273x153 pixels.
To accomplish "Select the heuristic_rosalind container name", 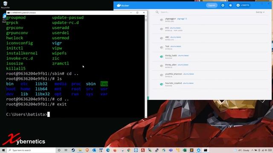I will pos(174,83).
